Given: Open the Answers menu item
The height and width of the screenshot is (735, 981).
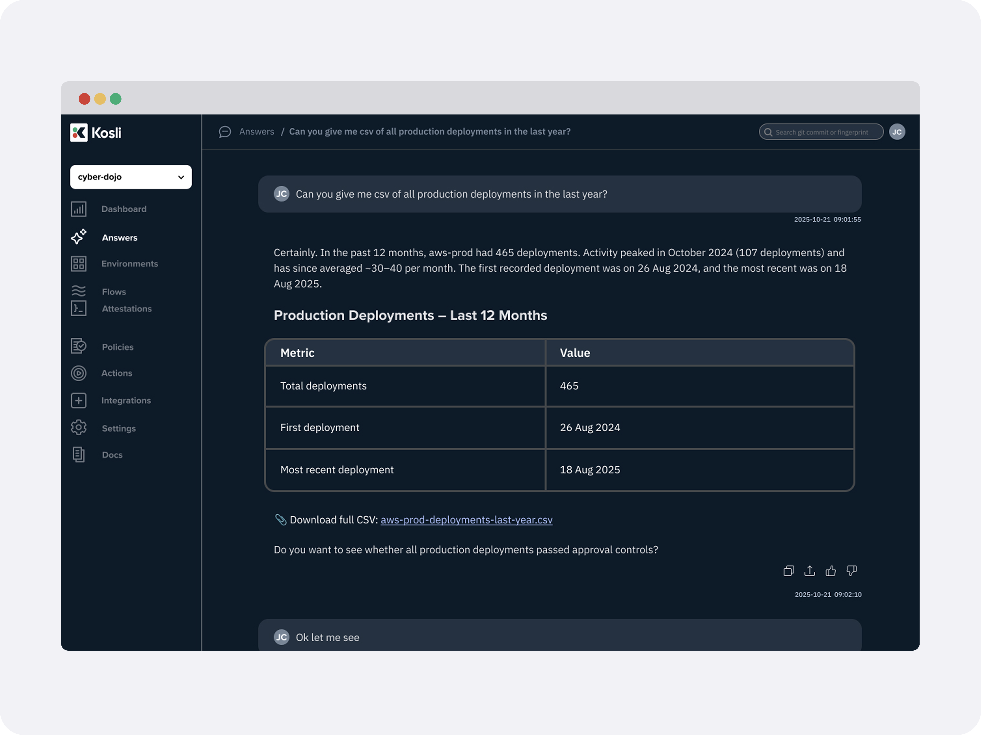Looking at the screenshot, I should tap(119, 238).
